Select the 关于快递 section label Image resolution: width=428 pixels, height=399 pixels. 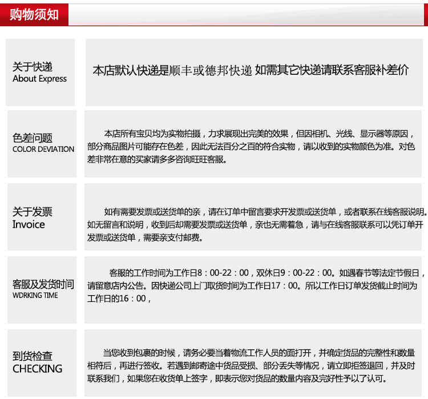[x=33, y=67]
